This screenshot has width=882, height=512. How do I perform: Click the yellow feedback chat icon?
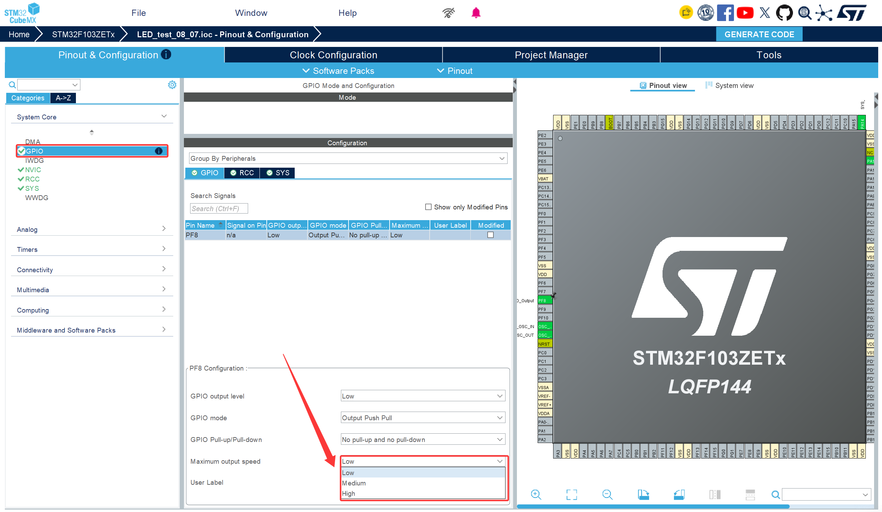[686, 13]
